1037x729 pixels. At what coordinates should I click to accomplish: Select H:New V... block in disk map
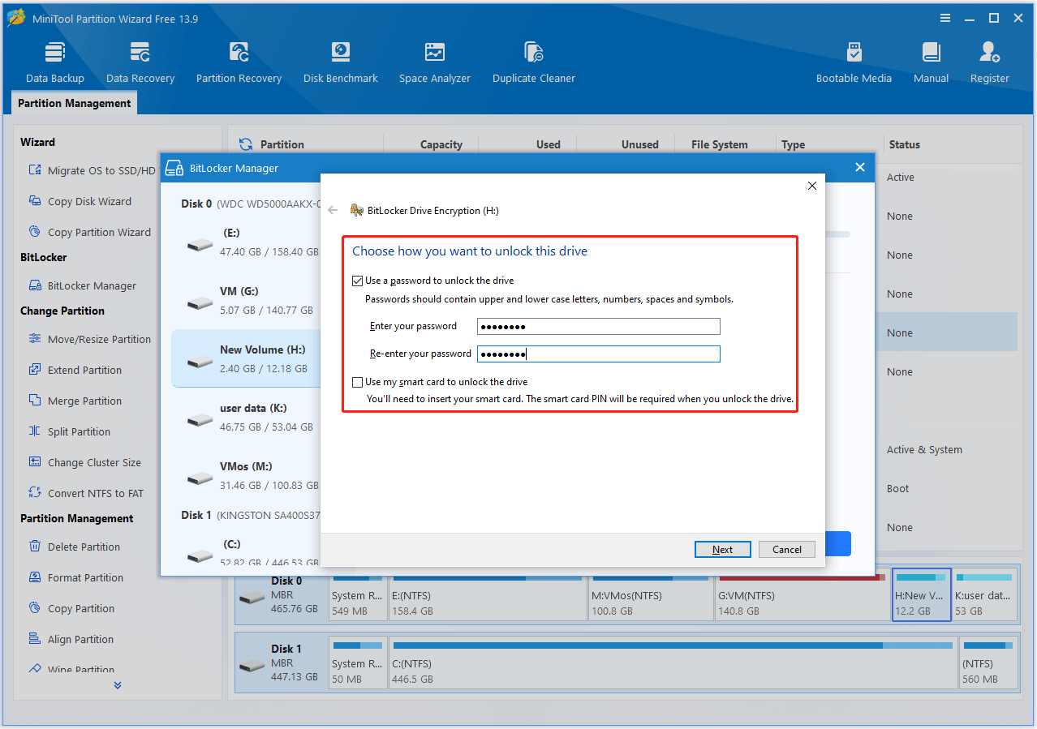(921, 595)
